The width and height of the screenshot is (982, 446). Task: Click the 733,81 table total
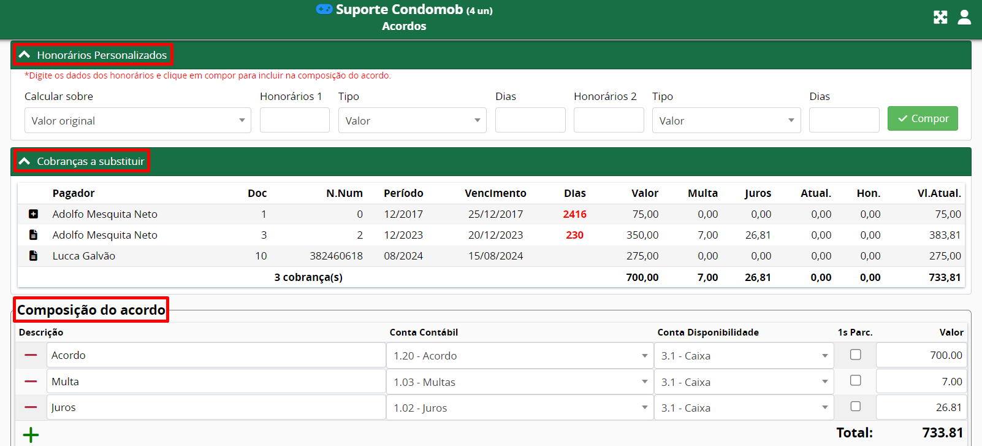[945, 277]
